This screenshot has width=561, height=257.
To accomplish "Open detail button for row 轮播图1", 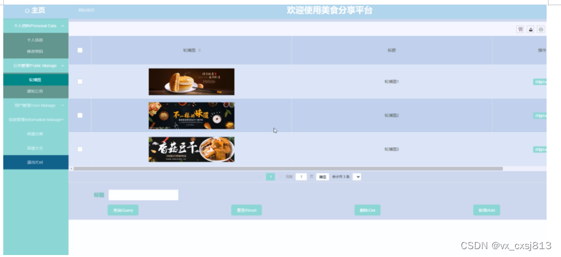I will pyautogui.click(x=540, y=82).
